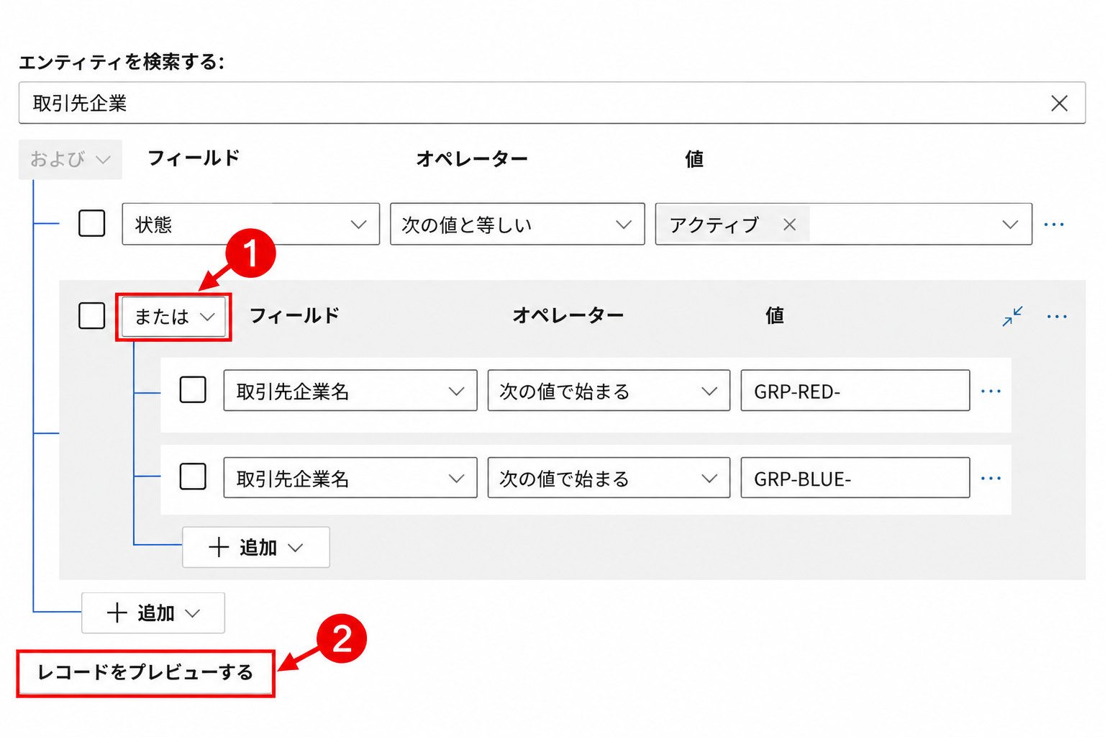
Task: Clear the 取引先企業 entity search field
Action: coord(1059,103)
